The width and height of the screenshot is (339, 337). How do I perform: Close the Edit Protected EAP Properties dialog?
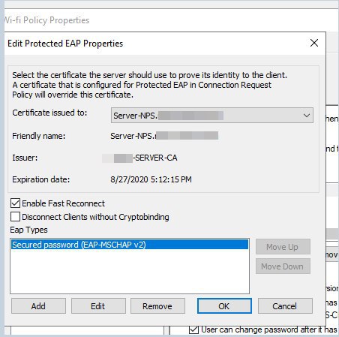314,43
